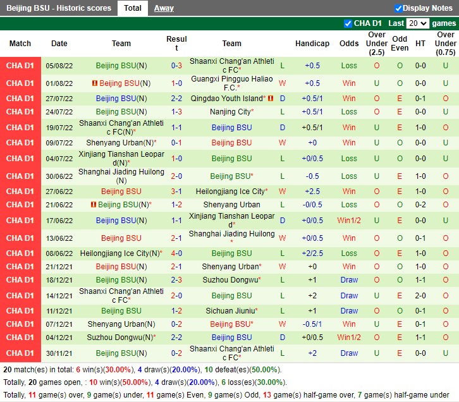Screen dimensions: 459x402
Task: Toggle the Display Notes checkbox
Action: [x=398, y=8]
